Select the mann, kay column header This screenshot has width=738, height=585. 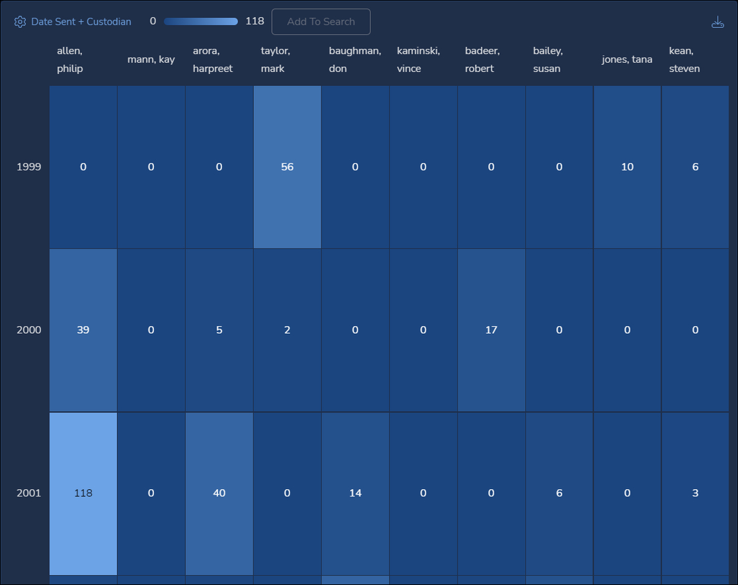pyautogui.click(x=151, y=59)
